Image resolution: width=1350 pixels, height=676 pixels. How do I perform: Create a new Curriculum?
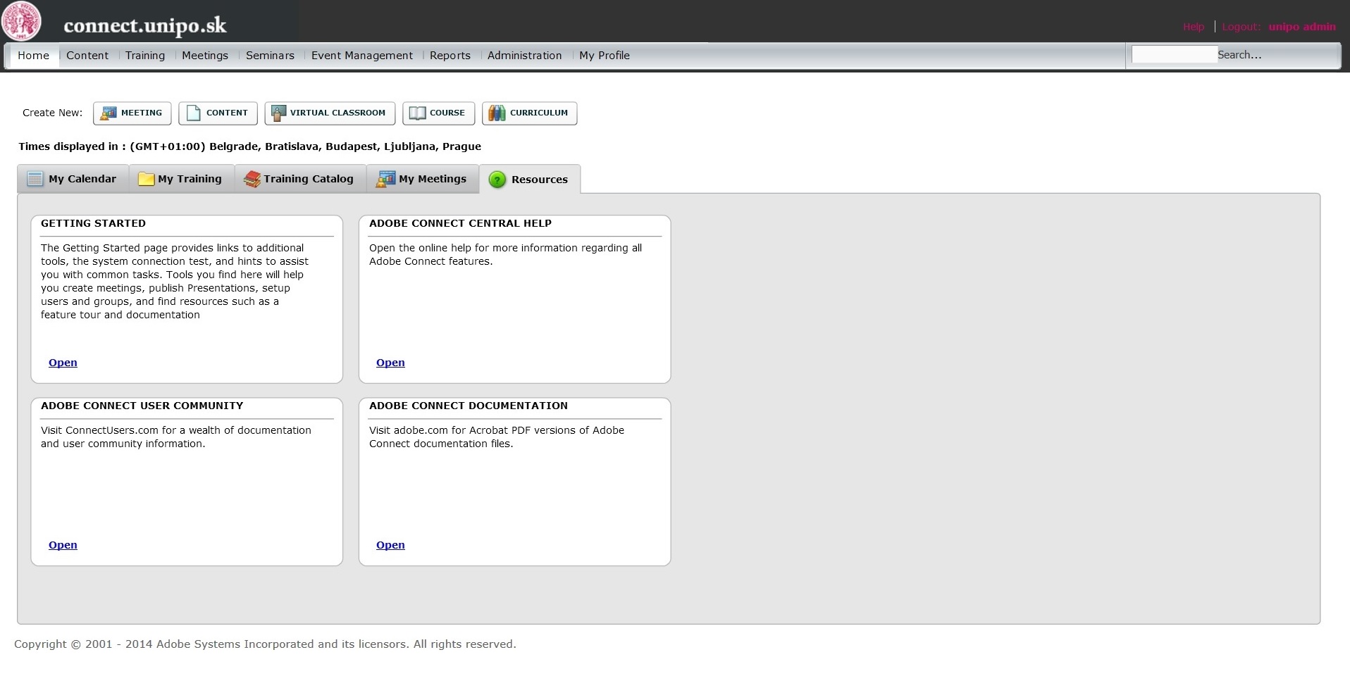pyautogui.click(x=529, y=113)
